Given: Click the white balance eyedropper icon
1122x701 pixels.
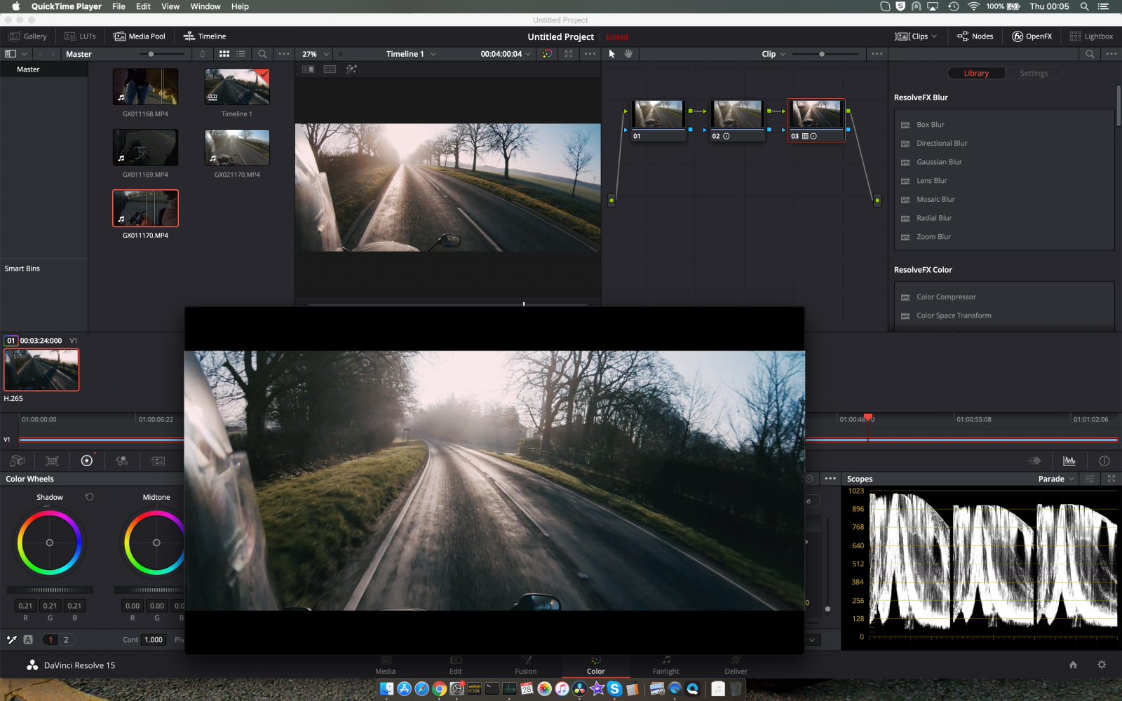Looking at the screenshot, I should click(x=12, y=639).
